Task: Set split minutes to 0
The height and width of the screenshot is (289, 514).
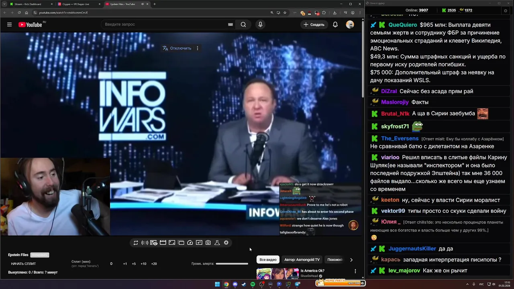Action: pos(111,264)
